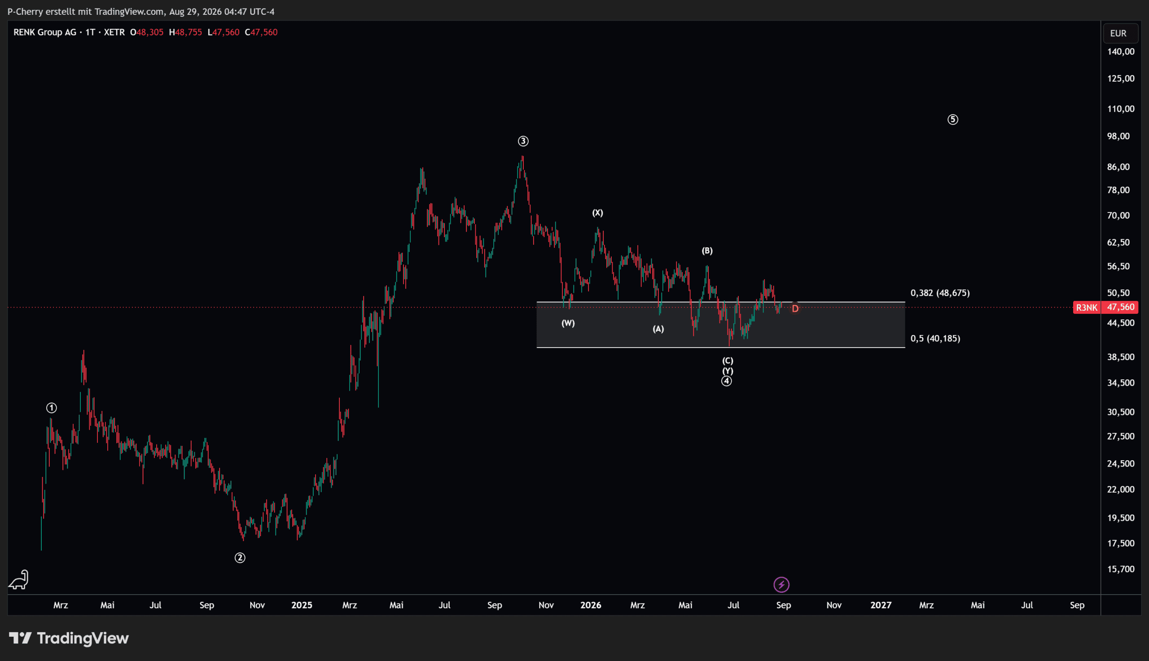Select the (B) wave label
1149x661 pixels.
707,251
